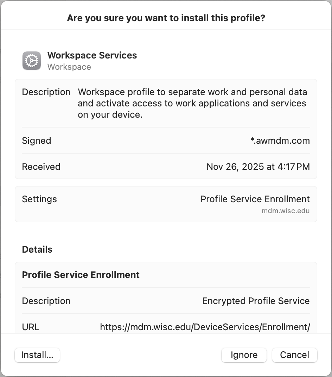Screen dimensions: 332x377
Task: Select the signed certificate *.awmdm.com value
Action: click(287, 141)
